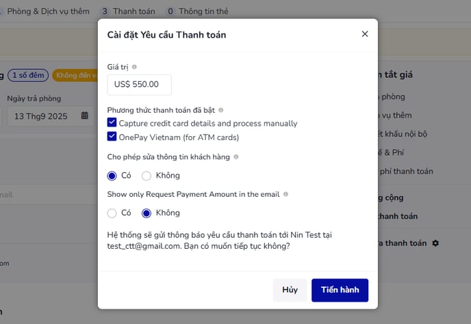Click info icon beside customer info editing
Viewport: 471px width, 324px height.
236,157
